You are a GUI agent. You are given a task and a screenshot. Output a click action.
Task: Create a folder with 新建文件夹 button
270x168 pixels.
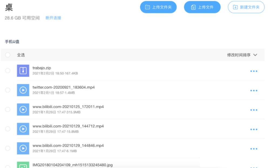click(x=246, y=7)
